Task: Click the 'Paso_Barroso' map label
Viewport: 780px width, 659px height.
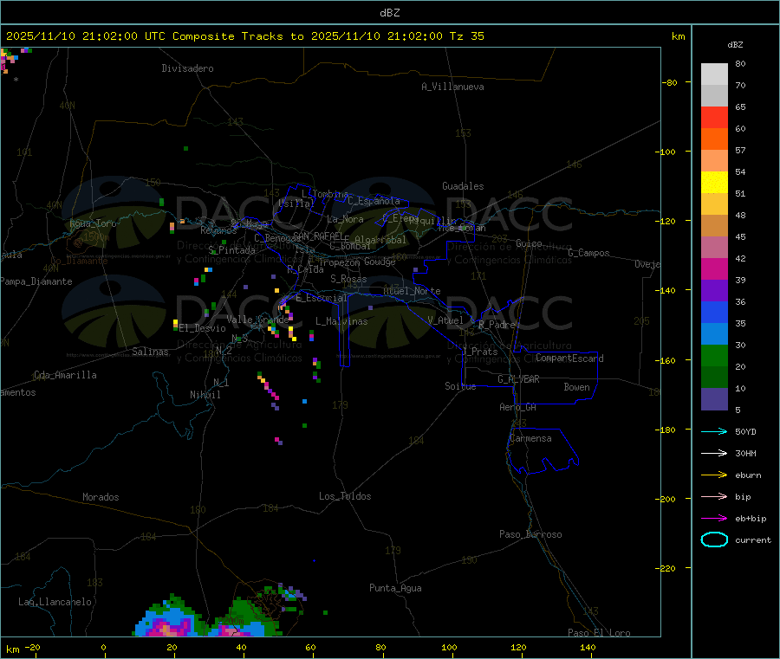Action: 530,534
